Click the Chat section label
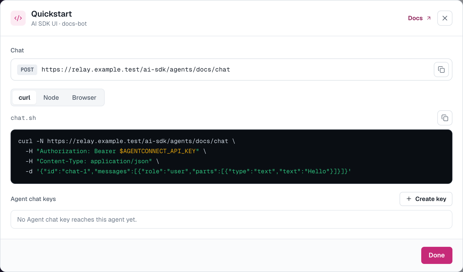The image size is (463, 272). (x=17, y=50)
